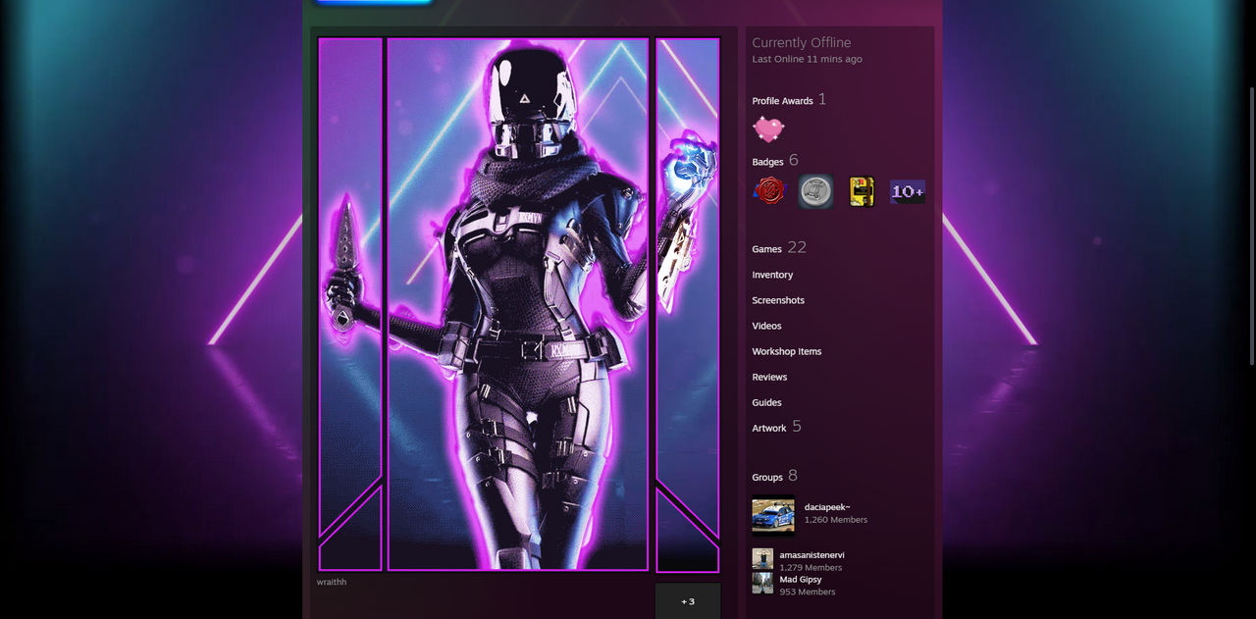Viewport: 1256px width, 619px height.
Task: Open the Mad Gipsy group avatar
Action: click(762, 584)
